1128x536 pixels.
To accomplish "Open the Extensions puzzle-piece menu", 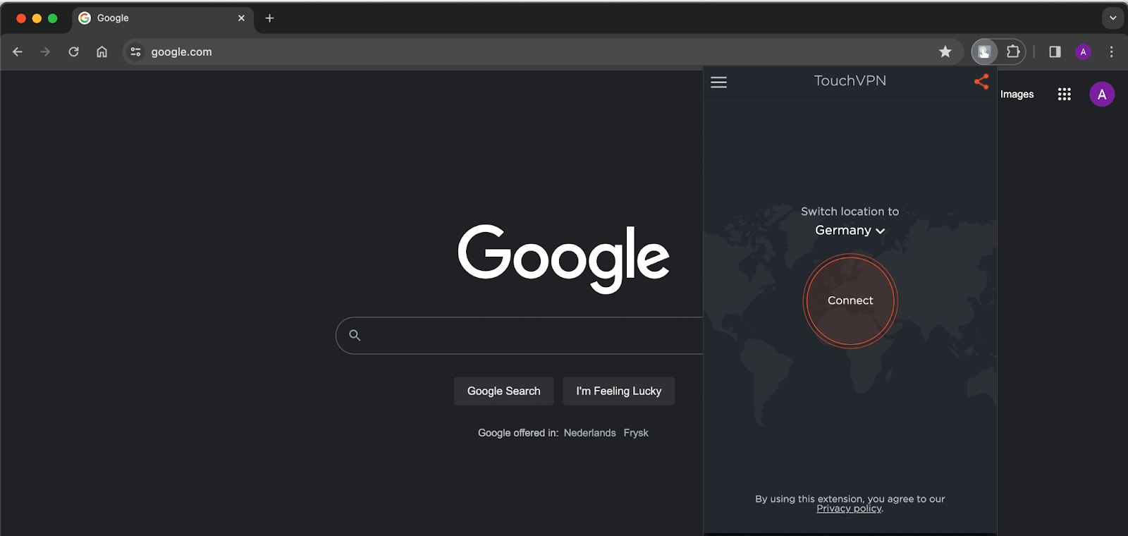I will (1013, 51).
